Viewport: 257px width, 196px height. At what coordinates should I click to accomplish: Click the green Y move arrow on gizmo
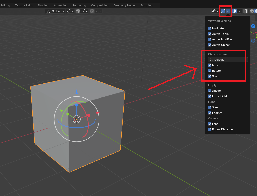tap(61, 111)
